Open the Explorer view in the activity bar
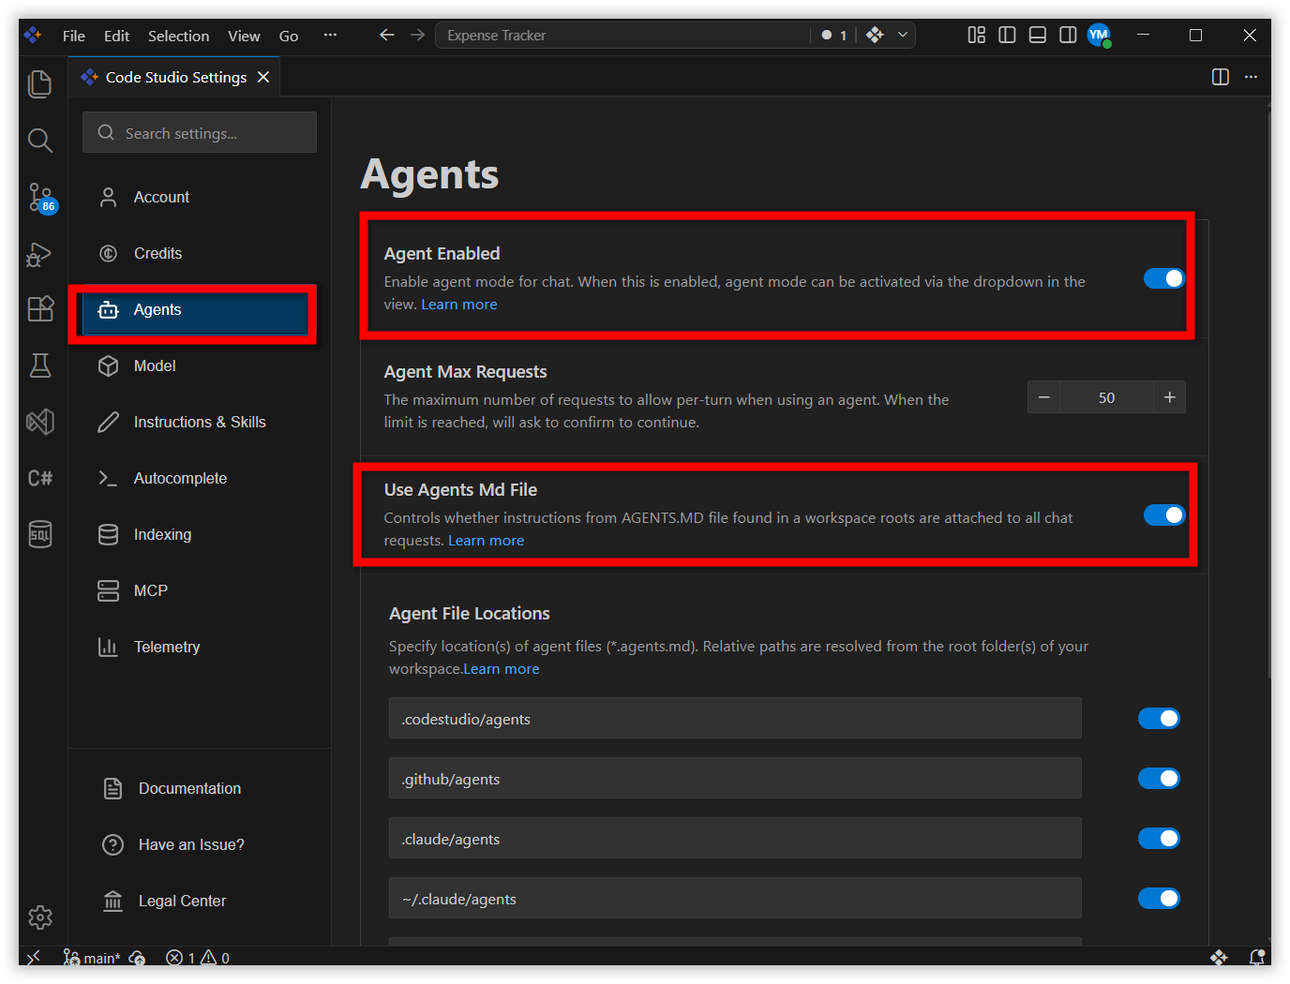This screenshot has height=984, width=1290. click(x=40, y=84)
